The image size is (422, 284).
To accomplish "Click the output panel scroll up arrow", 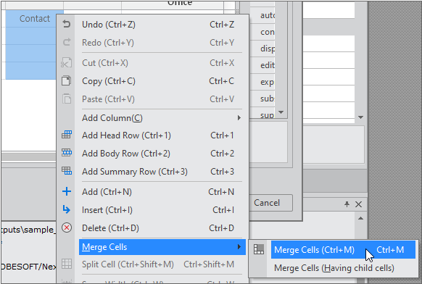I will tap(360, 218).
